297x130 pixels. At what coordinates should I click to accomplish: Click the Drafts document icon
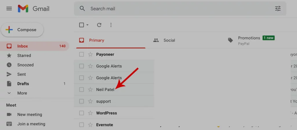(9, 83)
